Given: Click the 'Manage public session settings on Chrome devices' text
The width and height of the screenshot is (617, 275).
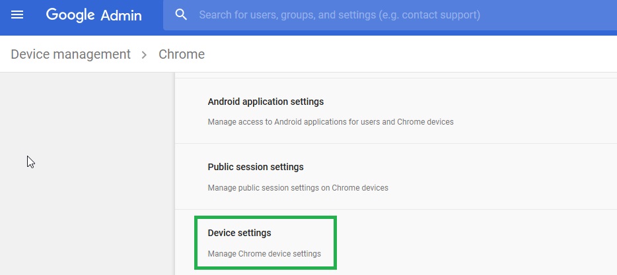Looking at the screenshot, I should (298, 188).
